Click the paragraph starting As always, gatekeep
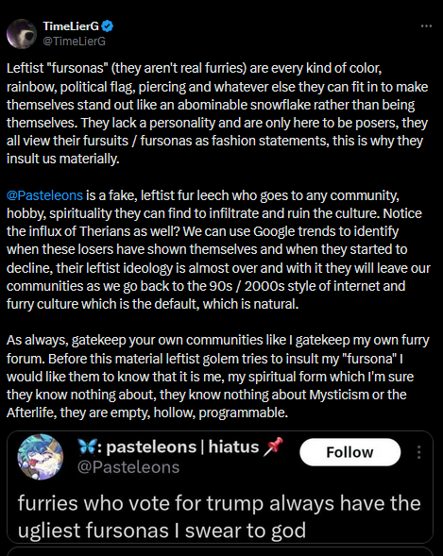This screenshot has height=556, width=443. [x=218, y=377]
